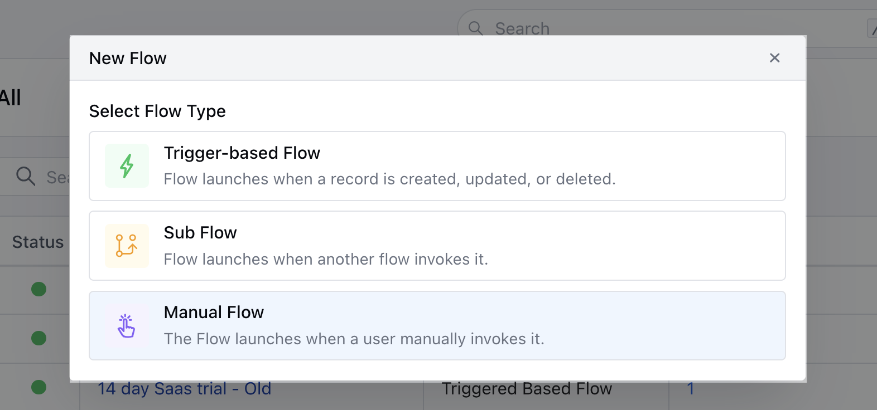Open the 14 day Saas trial - Old link
The image size is (877, 410).
pos(185,388)
